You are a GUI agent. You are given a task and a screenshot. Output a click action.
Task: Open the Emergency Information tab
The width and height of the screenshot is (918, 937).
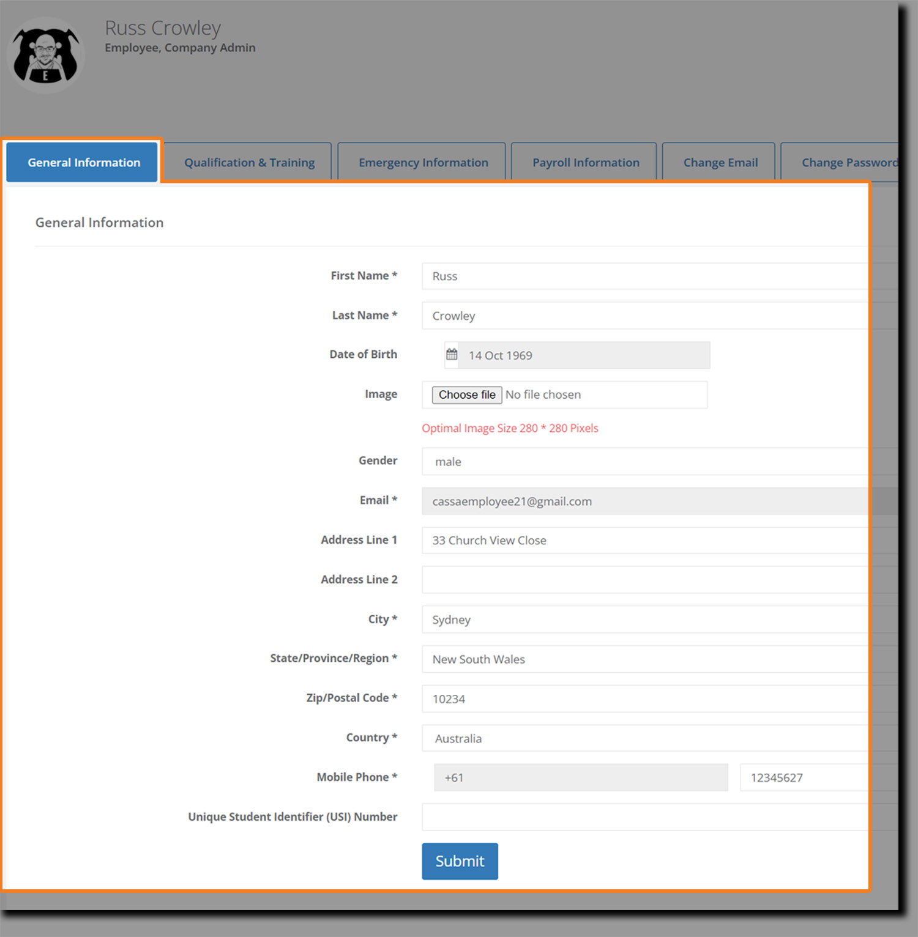(x=422, y=163)
